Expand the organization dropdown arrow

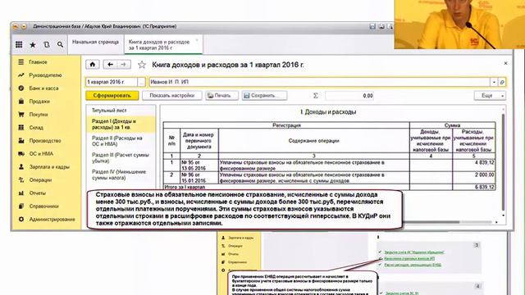[494, 82]
